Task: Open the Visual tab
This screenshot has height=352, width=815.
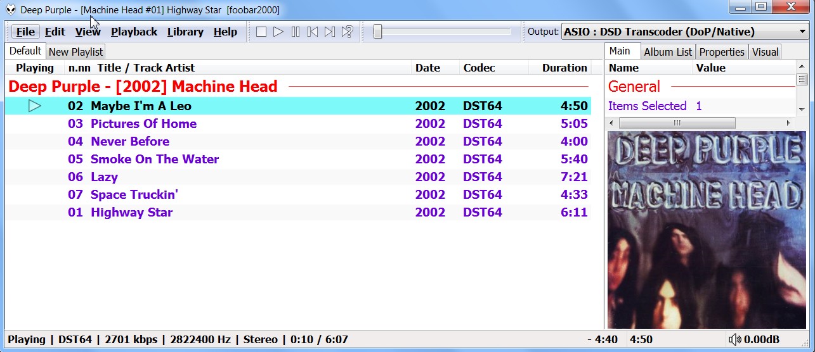Action: (x=765, y=52)
